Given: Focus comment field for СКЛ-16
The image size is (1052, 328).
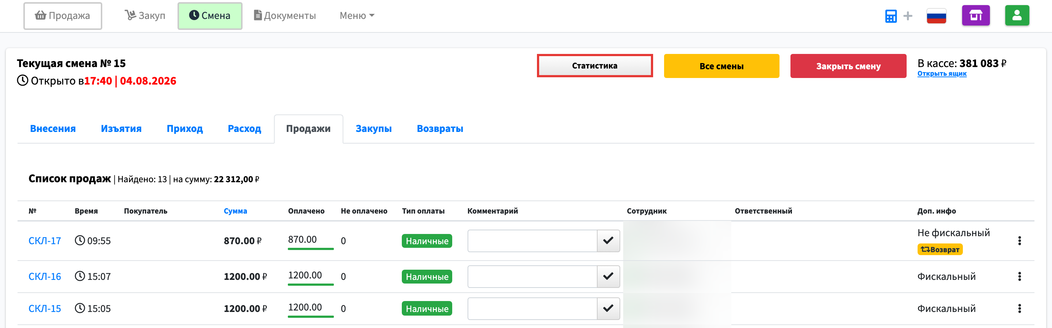Looking at the screenshot, I should pos(532,277).
